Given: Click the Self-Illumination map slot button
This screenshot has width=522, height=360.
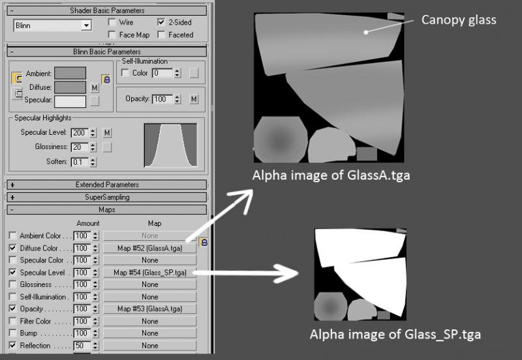Looking at the screenshot, I should pos(194,73).
